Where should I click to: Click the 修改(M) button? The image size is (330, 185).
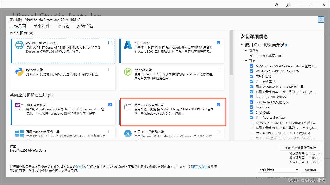click(x=310, y=170)
